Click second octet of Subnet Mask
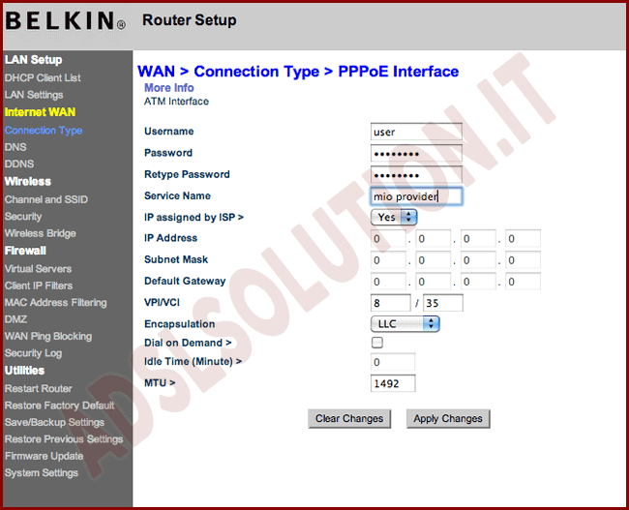 (x=434, y=260)
